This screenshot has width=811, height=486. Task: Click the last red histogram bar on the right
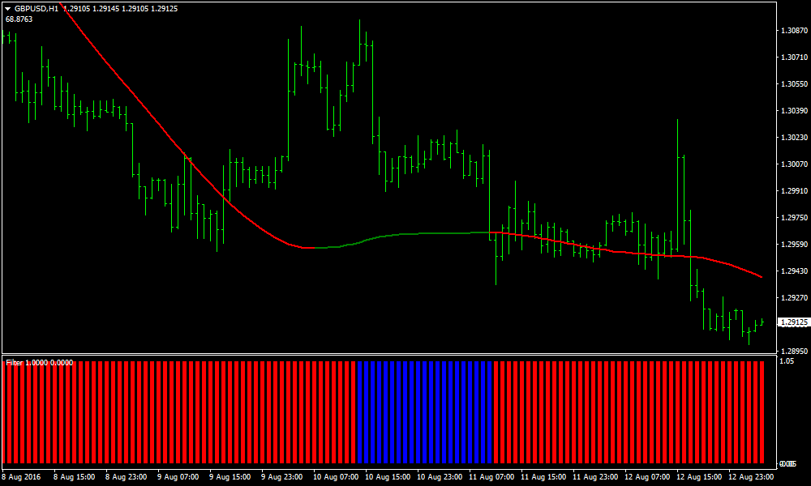[x=761, y=409]
